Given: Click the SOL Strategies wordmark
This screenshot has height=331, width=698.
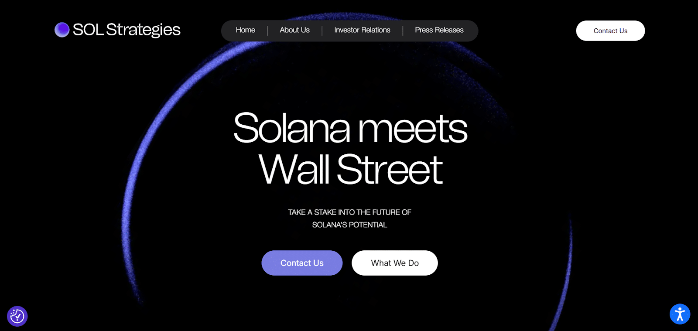Looking at the screenshot, I should (x=127, y=30).
